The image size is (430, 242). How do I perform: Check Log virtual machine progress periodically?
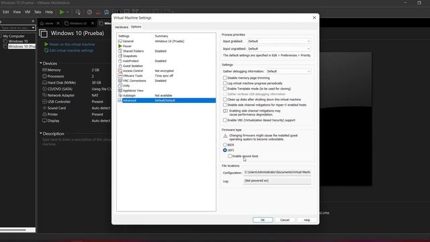coord(225,83)
